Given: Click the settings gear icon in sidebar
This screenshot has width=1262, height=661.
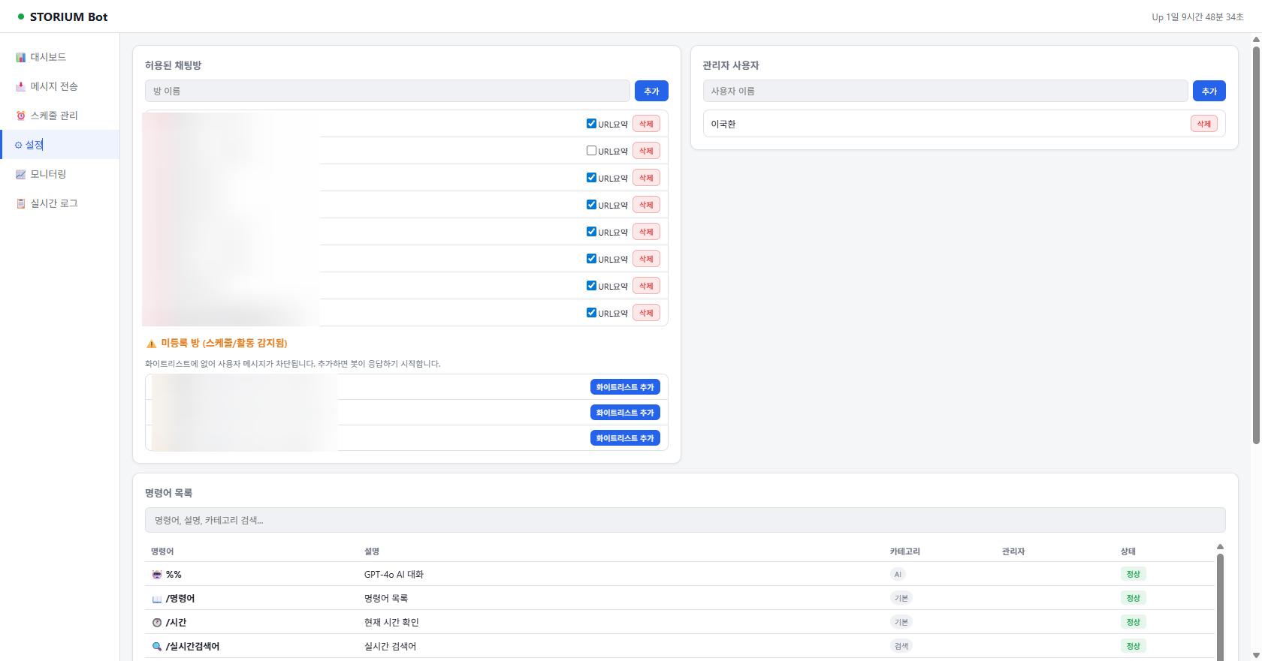Looking at the screenshot, I should pyautogui.click(x=19, y=146).
